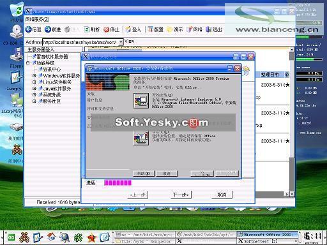The image size is (327, 245).
Task: Open the 网络服务(Z) menu
Action: click(x=38, y=20)
